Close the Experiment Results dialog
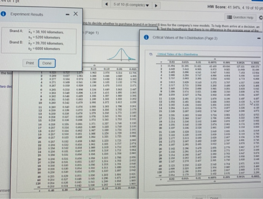The image size is (263, 199). point(76,14)
